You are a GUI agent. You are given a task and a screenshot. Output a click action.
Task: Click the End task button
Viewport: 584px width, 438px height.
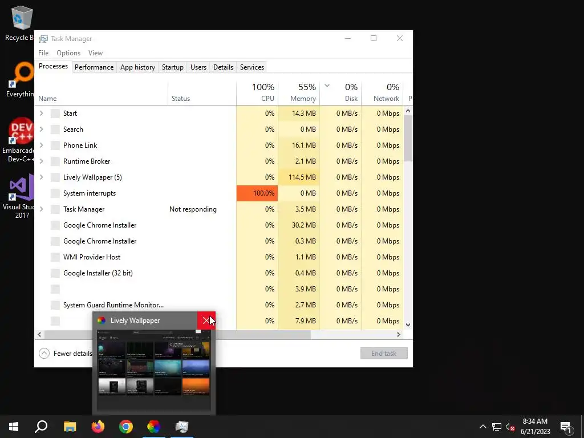coord(384,354)
